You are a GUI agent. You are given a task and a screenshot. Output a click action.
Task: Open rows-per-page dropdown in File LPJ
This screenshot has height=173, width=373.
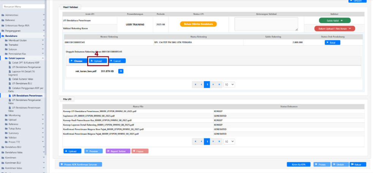click(229, 142)
